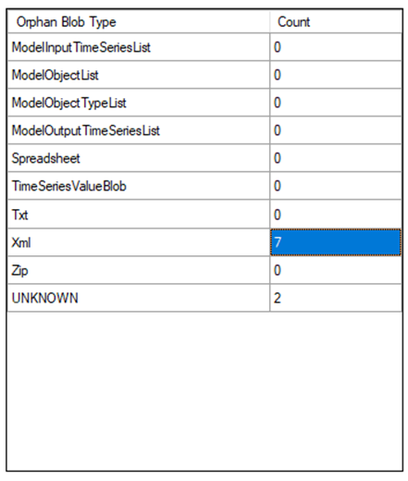Select the ModelObjectTypeList cell
Image resolution: width=408 pixels, height=481 pixels.
(x=139, y=103)
